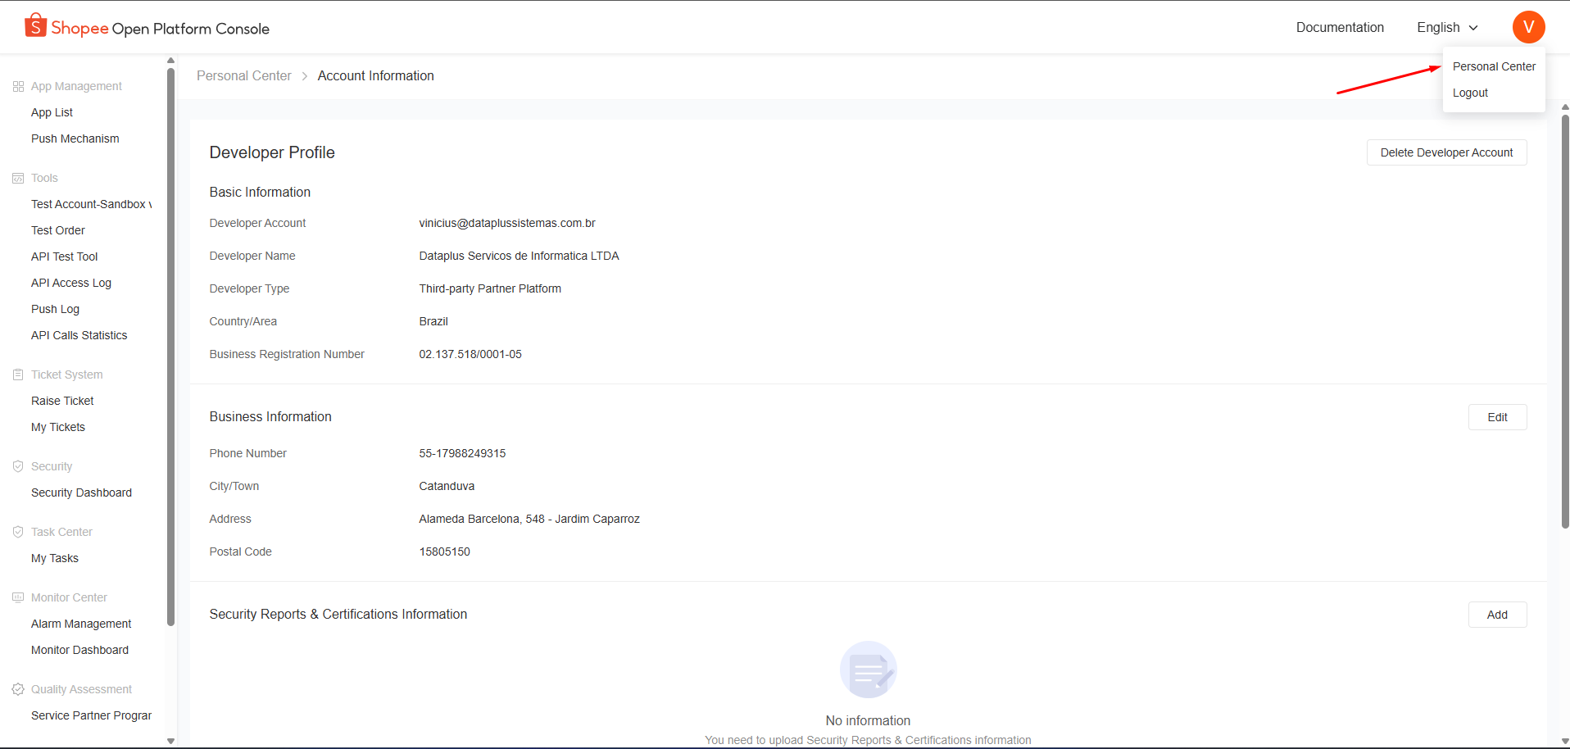The height and width of the screenshot is (749, 1570).
Task: Open Security Dashboard in the sidebar
Action: pos(81,493)
